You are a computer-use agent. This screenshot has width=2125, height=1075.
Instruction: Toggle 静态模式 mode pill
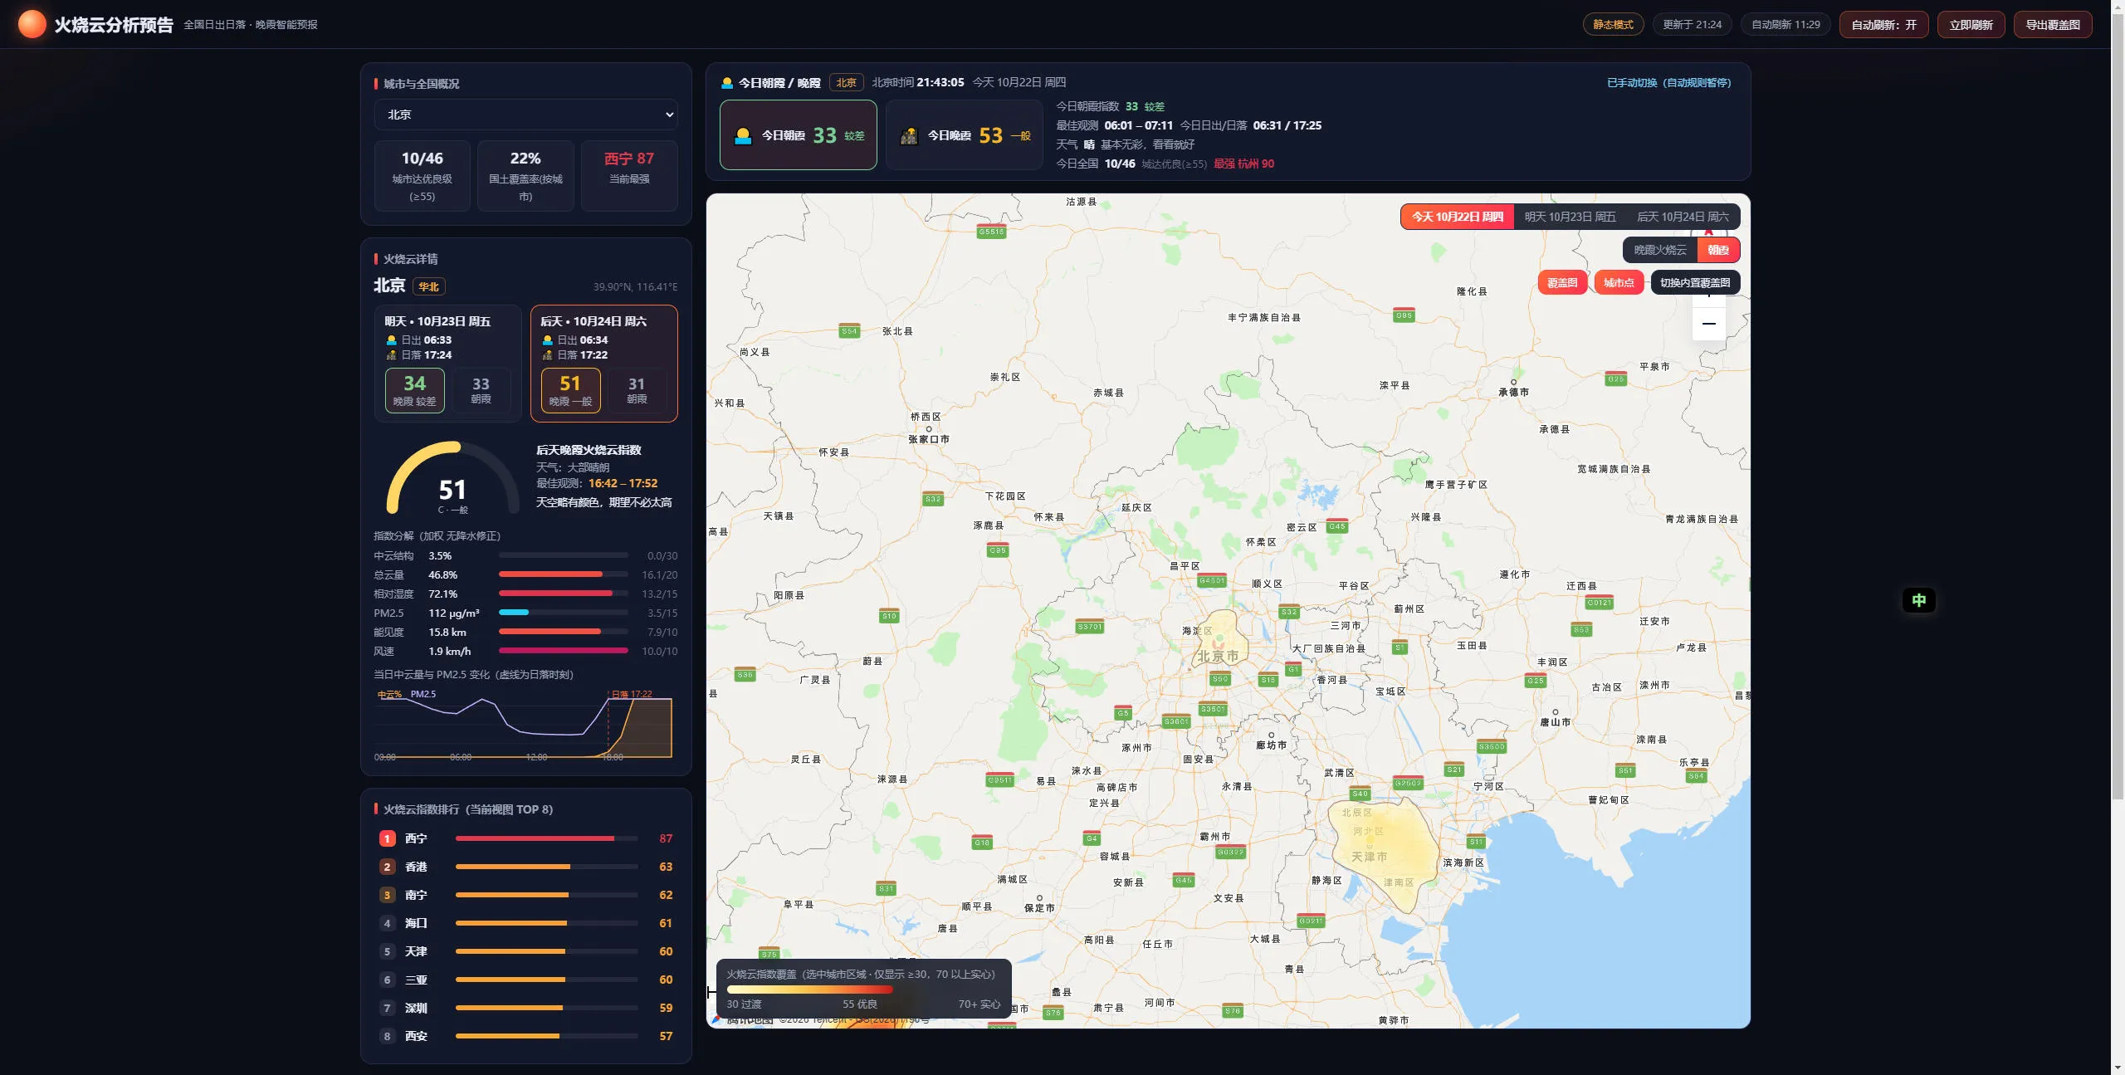pos(1613,25)
